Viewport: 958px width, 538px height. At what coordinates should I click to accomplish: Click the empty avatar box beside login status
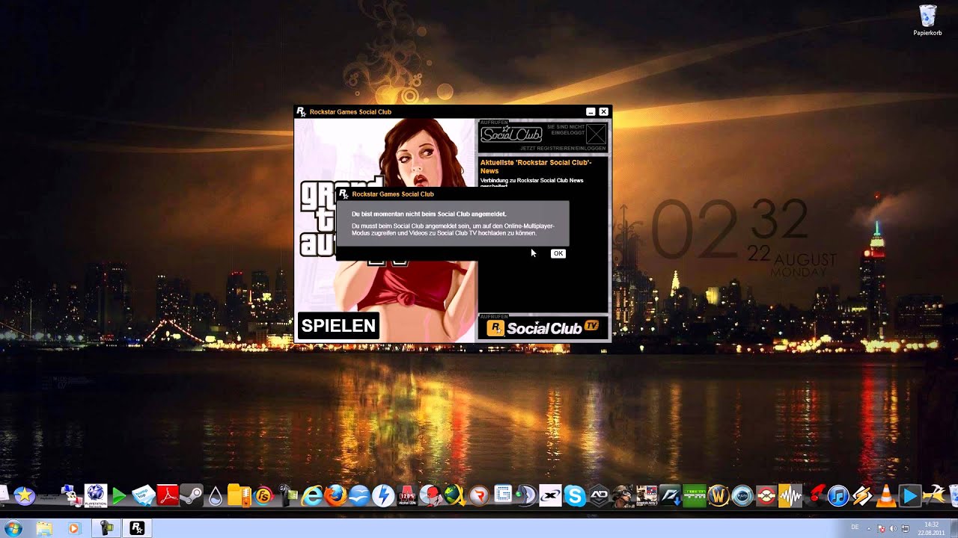point(596,134)
